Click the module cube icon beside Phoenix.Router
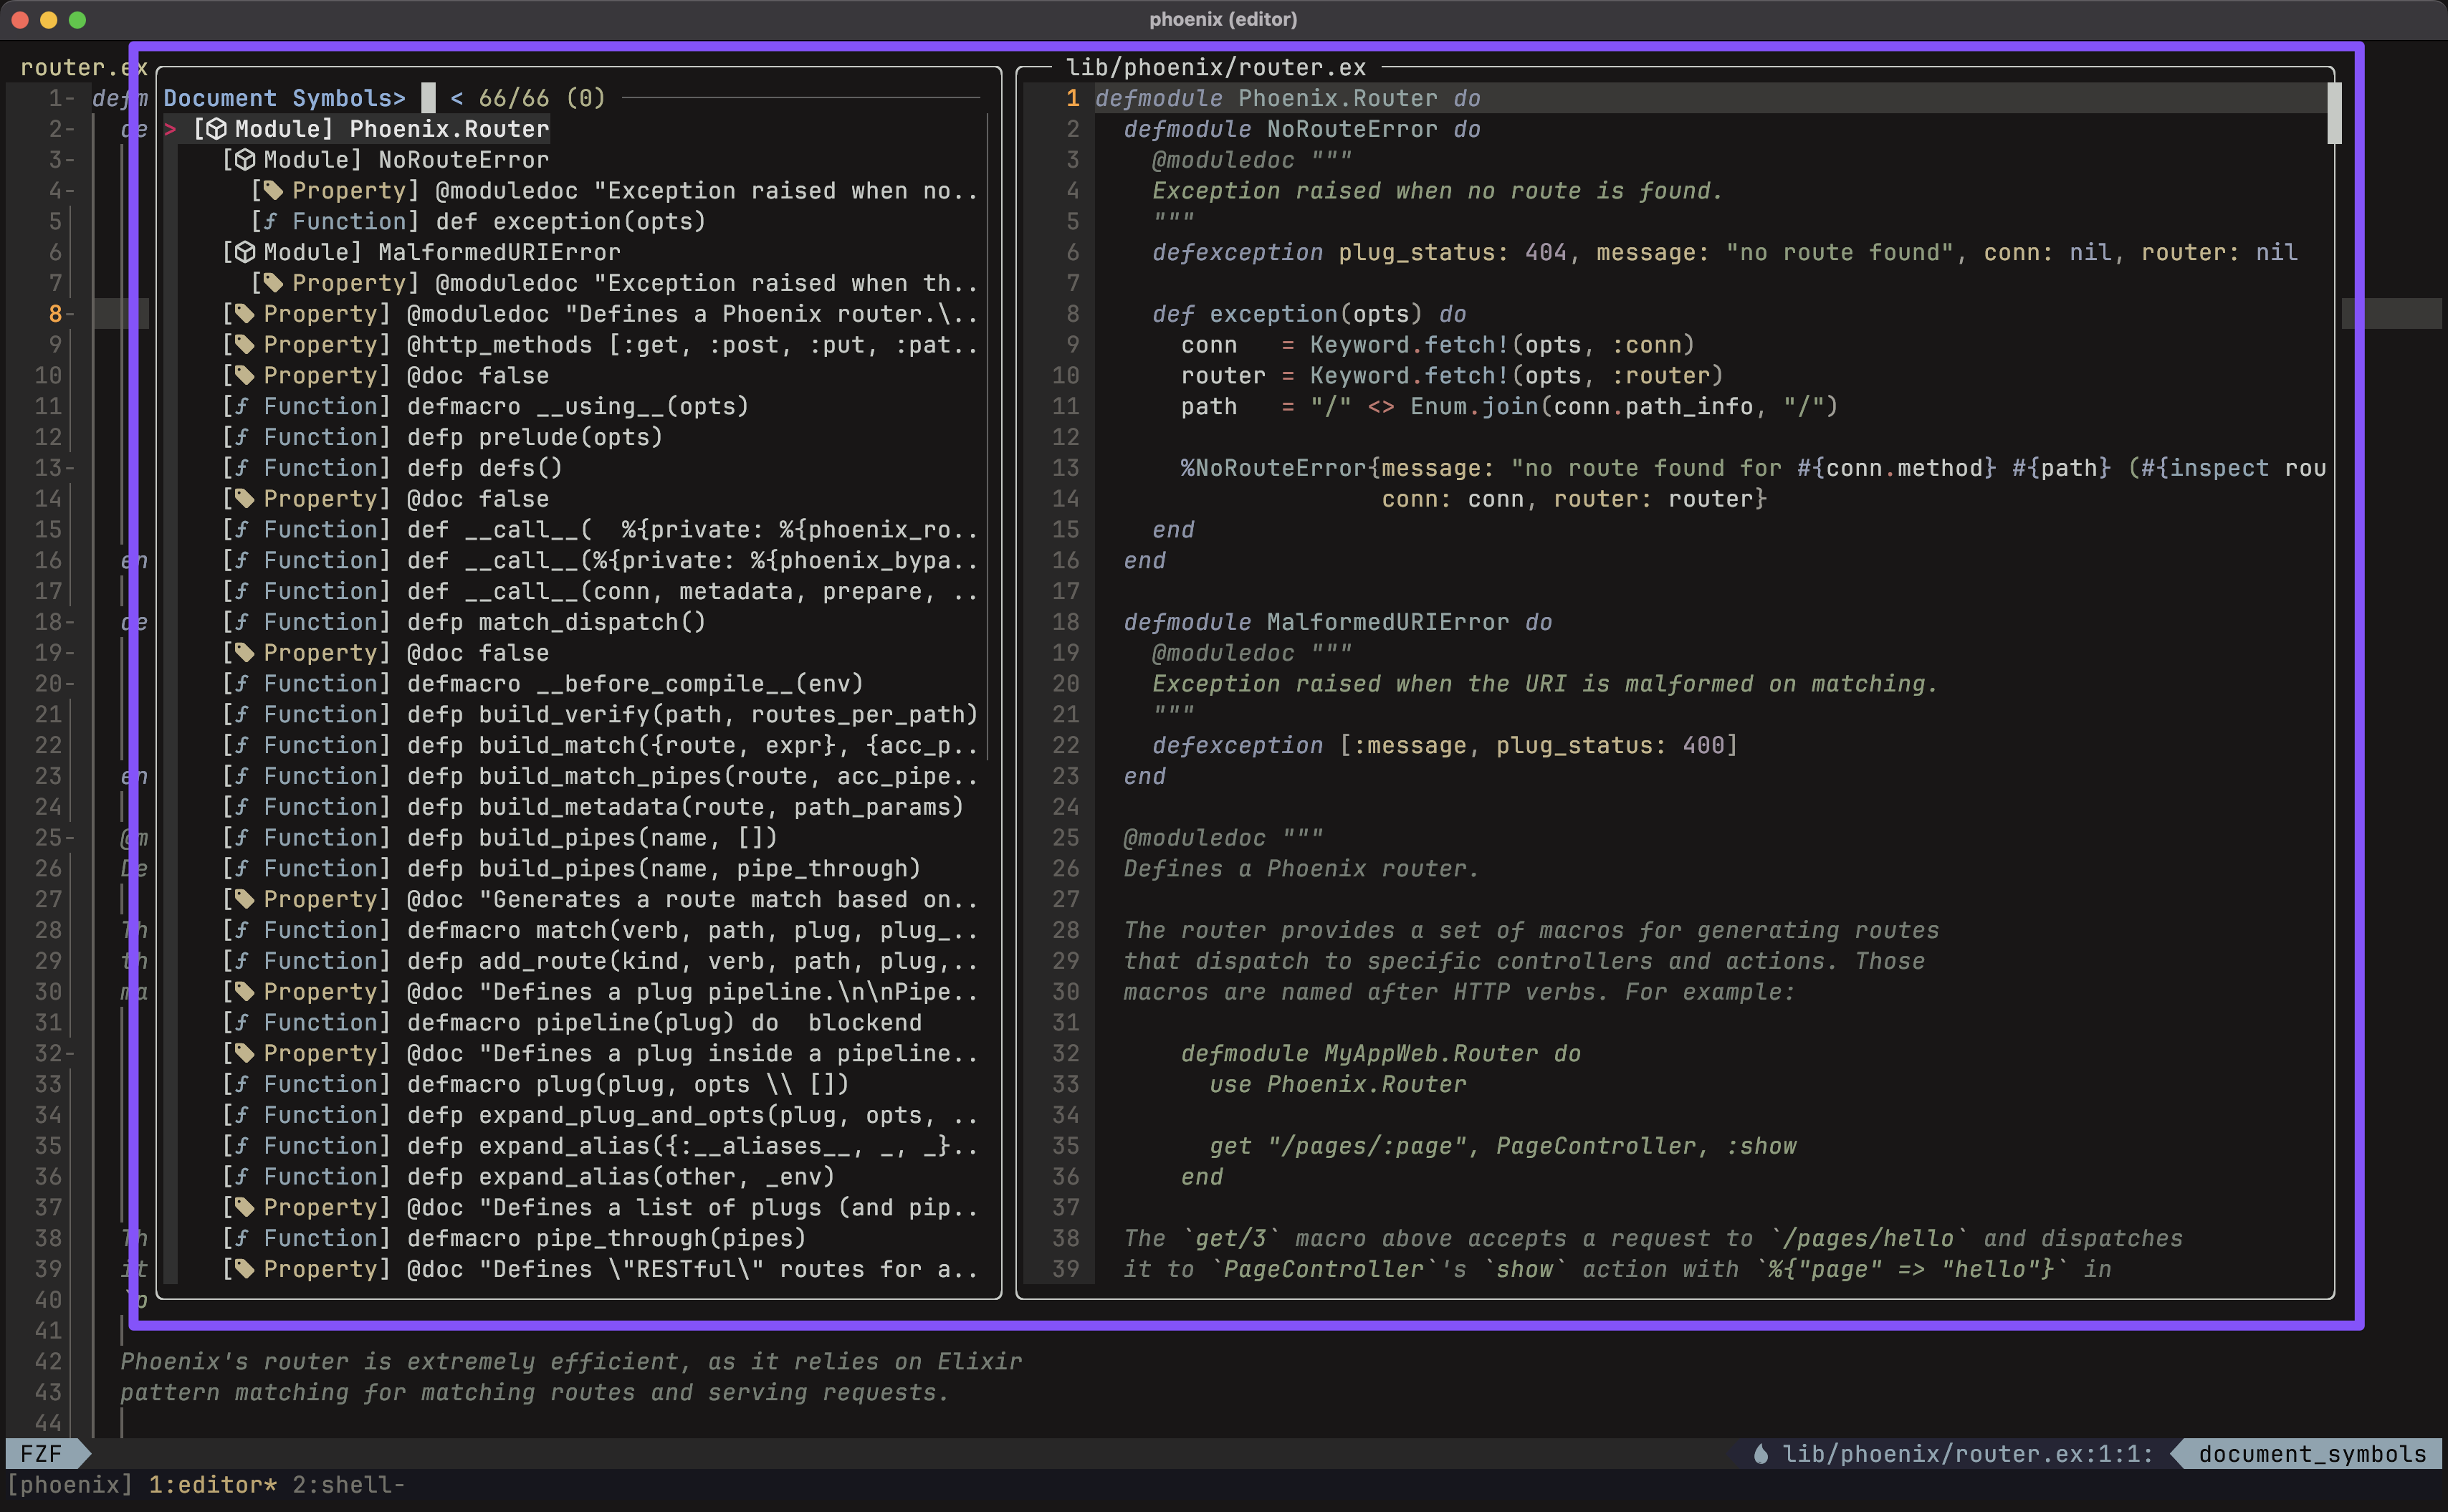 [216, 129]
